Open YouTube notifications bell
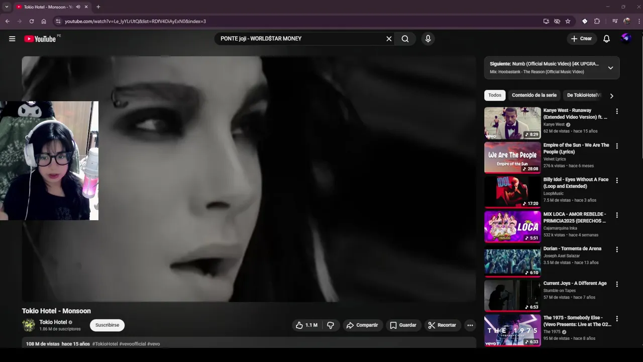 pos(606,39)
